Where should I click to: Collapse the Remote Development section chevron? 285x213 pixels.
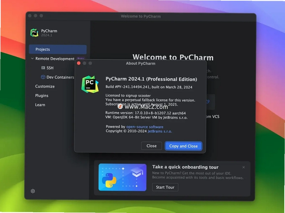(x=32, y=59)
